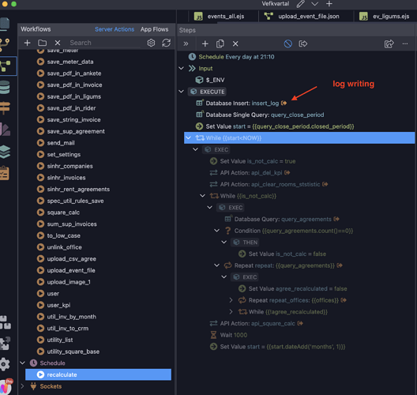Viewport: 417px width, 395px height.
Task: Duplicate selected step with copy icon
Action: pos(220,43)
